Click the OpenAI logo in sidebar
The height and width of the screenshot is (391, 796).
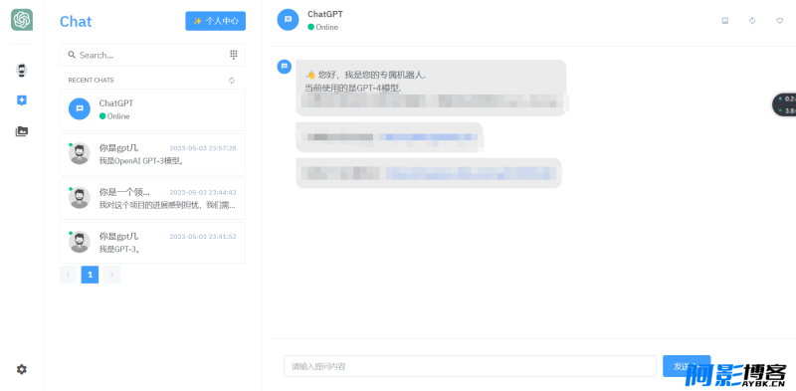[x=22, y=20]
